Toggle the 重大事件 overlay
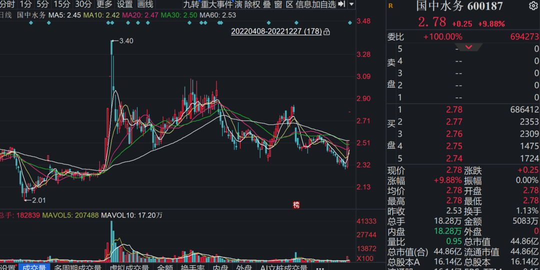The image size is (540, 270). (x=216, y=4)
